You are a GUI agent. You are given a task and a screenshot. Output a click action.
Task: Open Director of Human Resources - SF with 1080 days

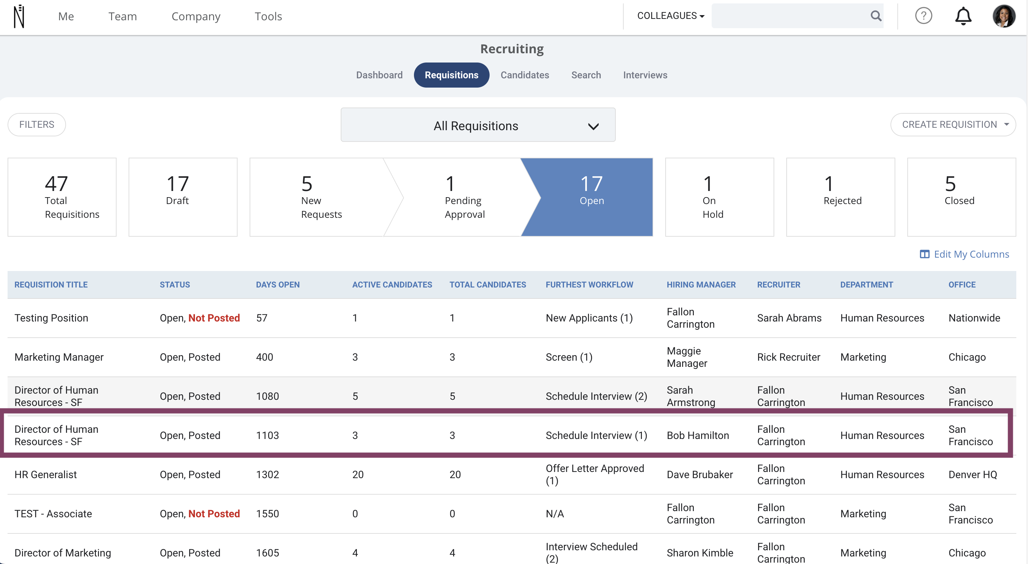[x=56, y=396]
